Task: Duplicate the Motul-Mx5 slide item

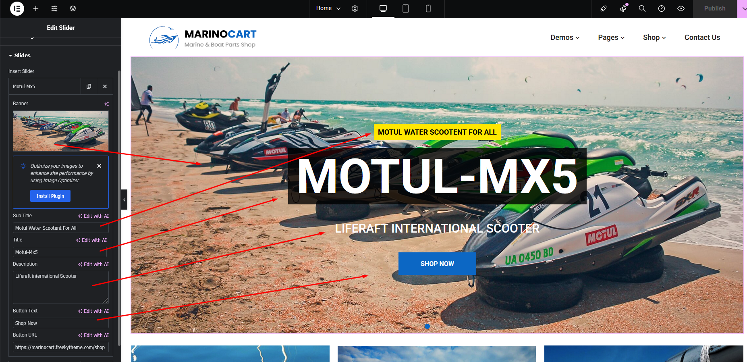Action: pyautogui.click(x=89, y=86)
